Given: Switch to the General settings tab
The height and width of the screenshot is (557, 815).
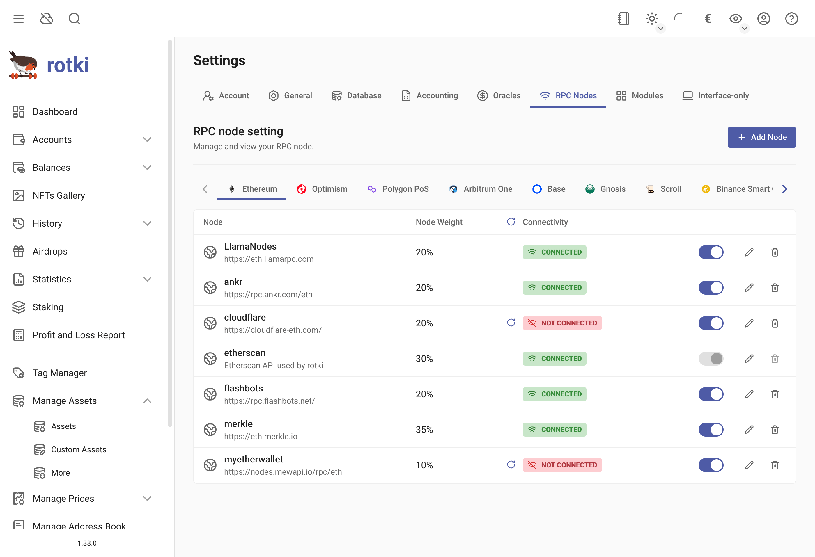Looking at the screenshot, I should point(290,96).
